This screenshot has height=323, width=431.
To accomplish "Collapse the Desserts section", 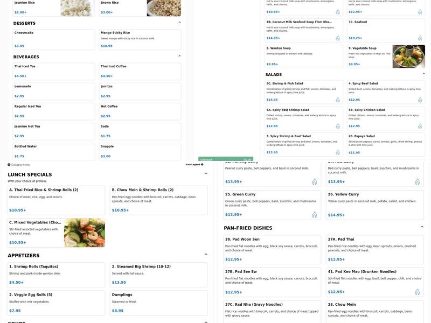I will pyautogui.click(x=179, y=23).
